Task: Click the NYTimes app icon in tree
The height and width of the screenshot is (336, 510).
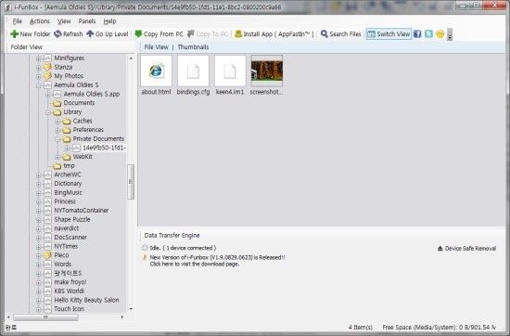Action: (x=48, y=247)
